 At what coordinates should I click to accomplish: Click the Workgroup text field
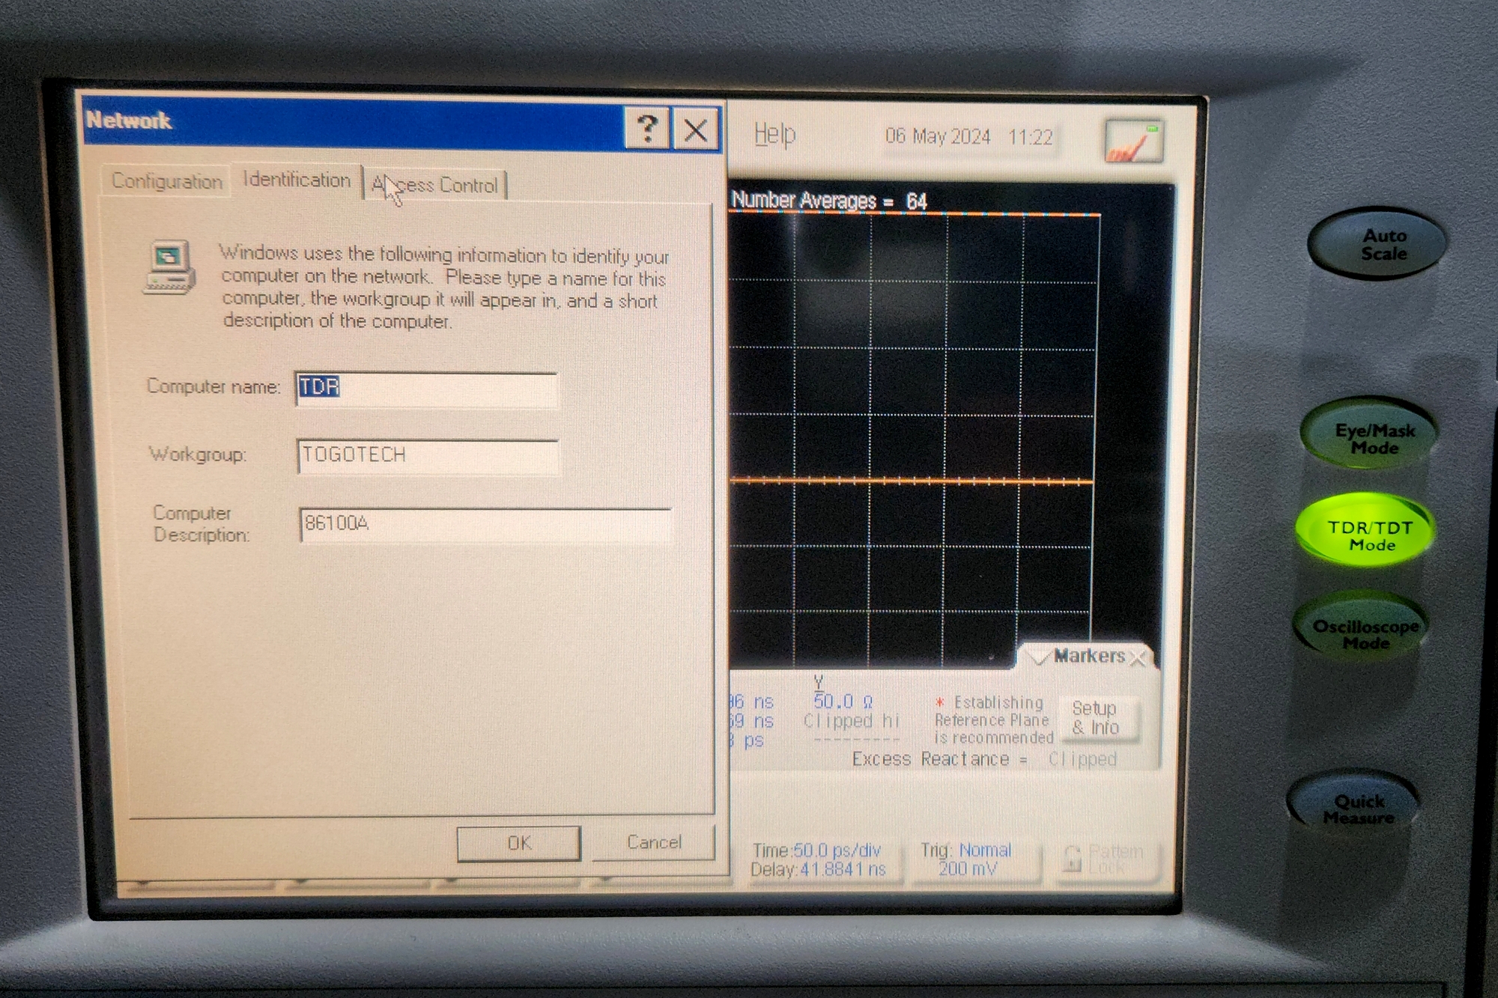tap(427, 455)
